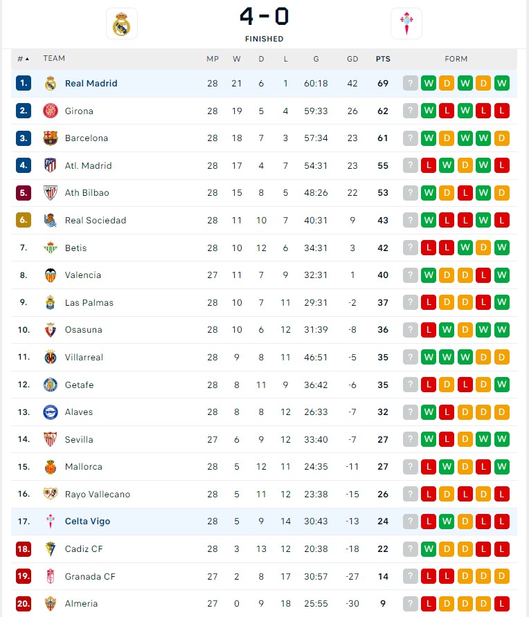Open the Rayo Vallecano team row
This screenshot has height=617, width=529.
(264, 495)
